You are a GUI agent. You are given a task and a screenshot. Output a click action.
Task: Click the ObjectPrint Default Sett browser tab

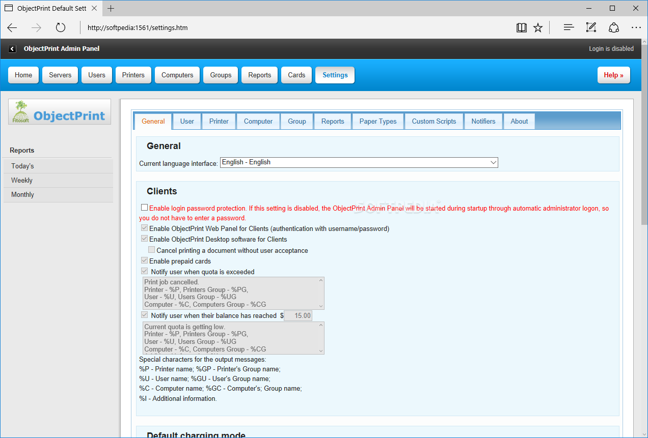[x=51, y=9]
